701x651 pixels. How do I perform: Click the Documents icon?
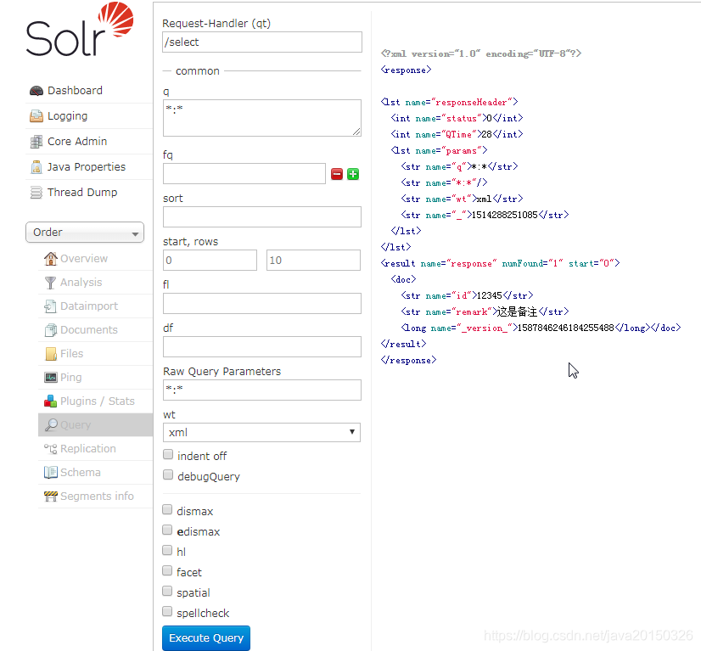pos(51,330)
